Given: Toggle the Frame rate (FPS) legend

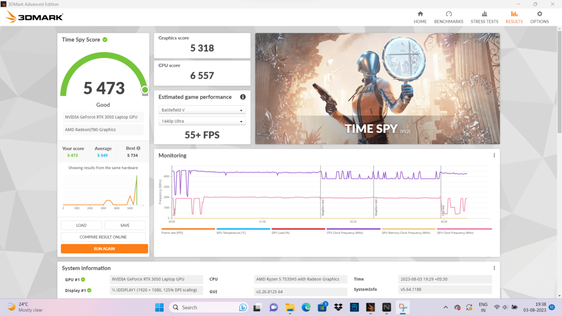Looking at the screenshot, I should pos(188,231).
